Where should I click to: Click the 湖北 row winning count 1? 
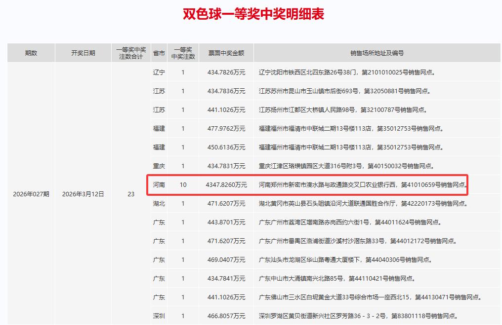click(x=183, y=204)
